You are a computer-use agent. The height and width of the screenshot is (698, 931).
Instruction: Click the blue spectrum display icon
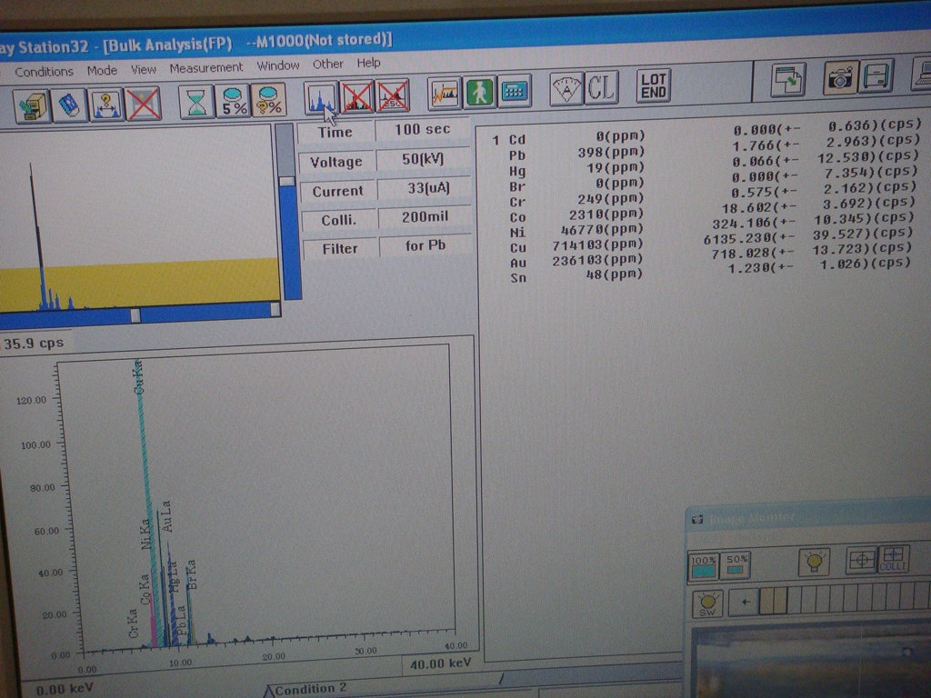(x=321, y=98)
